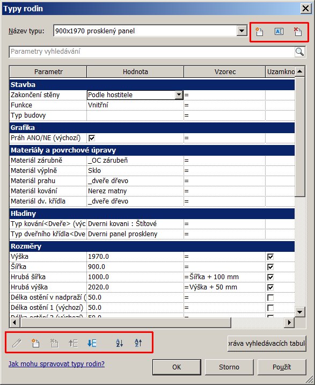Image resolution: width=315 pixels, height=385 pixels.
Task: Move parameter down icon
Action: (92, 343)
